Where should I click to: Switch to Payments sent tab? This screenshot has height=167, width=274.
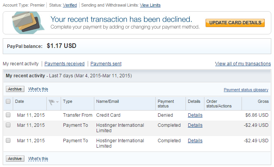point(106,64)
